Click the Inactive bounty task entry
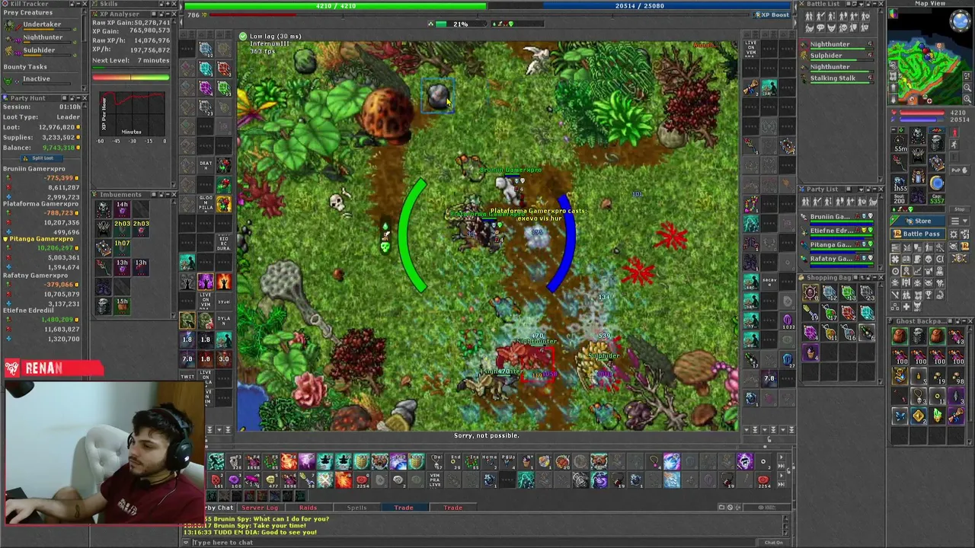Viewport: 975px width, 548px height. [36, 79]
